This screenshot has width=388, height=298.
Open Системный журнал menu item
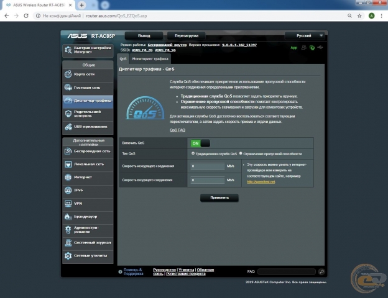pyautogui.click(x=88, y=243)
